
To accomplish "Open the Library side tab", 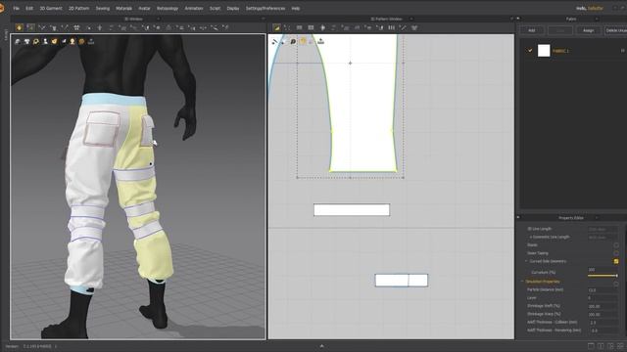I will [x=6, y=35].
